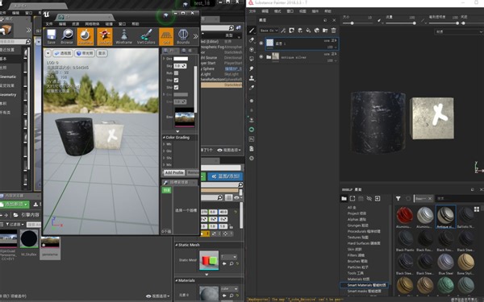
Task: Open the first menu in Substance Painter menu bar
Action: [x=252, y=11]
